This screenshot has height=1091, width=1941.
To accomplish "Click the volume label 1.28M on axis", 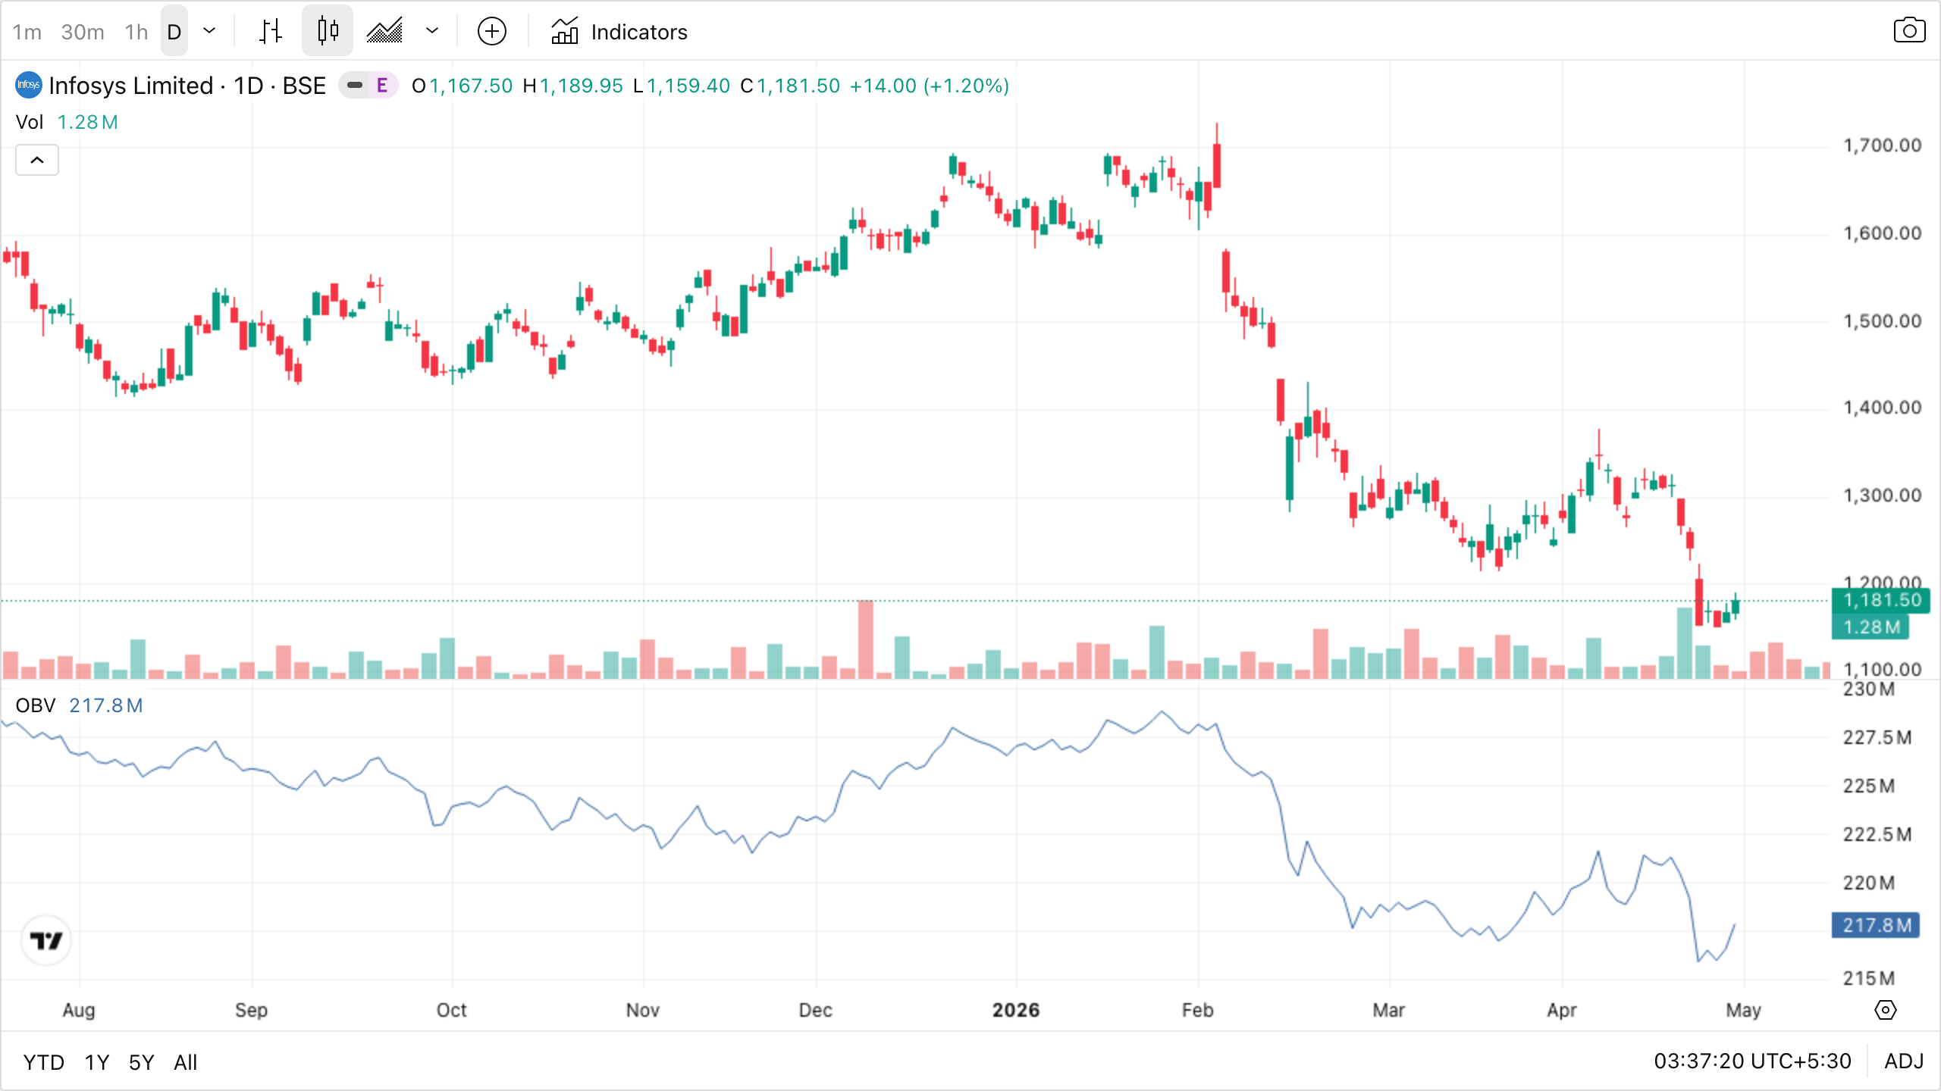I will point(1870,627).
